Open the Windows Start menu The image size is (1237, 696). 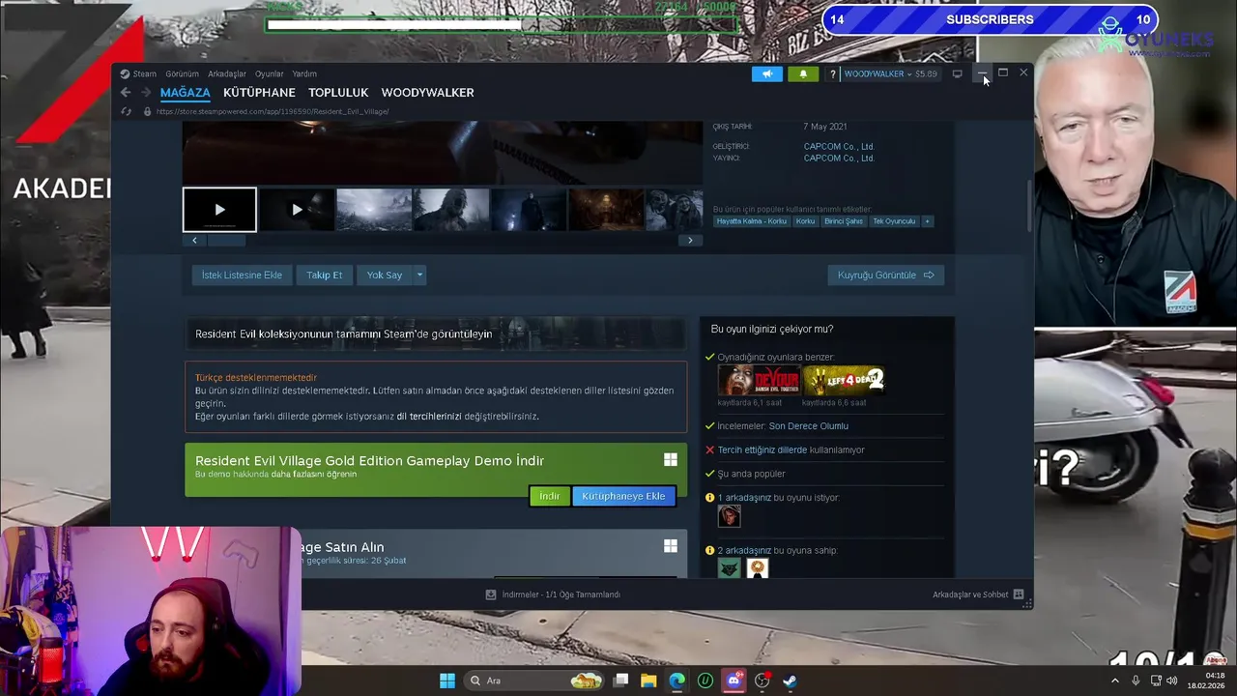click(447, 681)
